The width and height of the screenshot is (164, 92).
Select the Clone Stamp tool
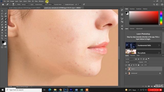tap(6, 22)
